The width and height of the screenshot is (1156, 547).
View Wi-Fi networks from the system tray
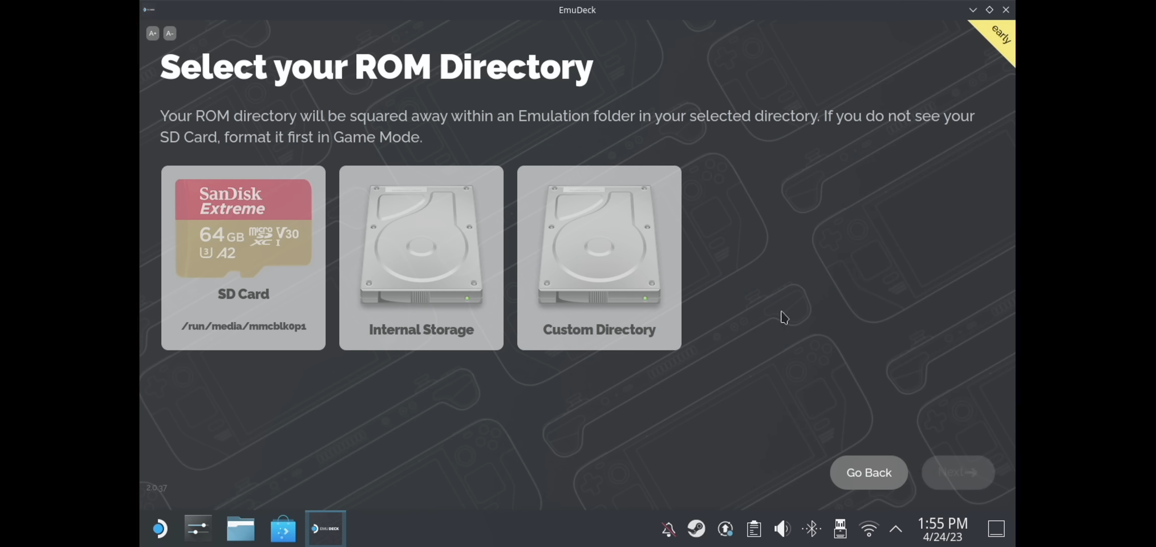868,528
